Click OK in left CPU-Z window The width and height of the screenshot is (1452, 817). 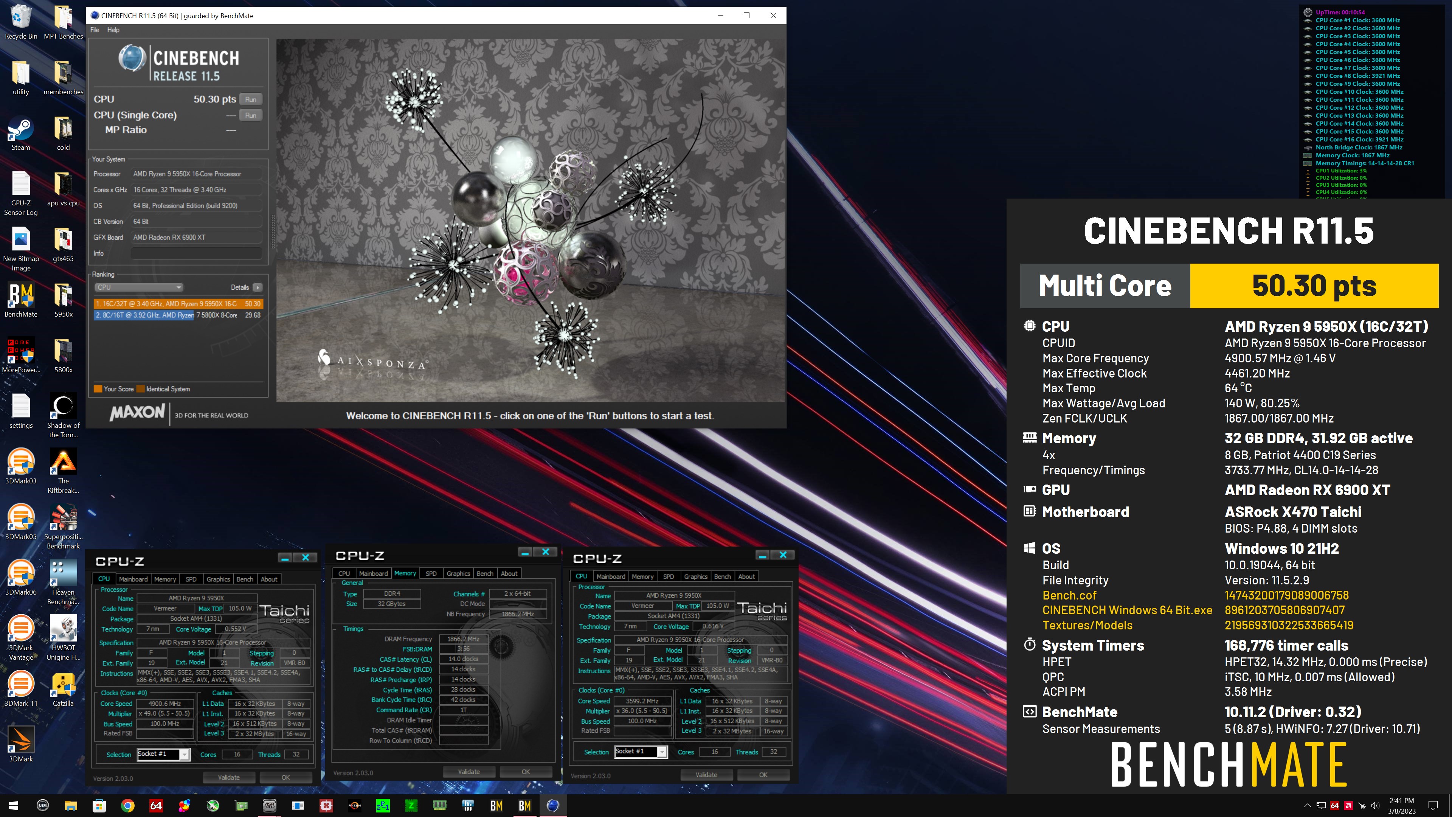point(286,778)
